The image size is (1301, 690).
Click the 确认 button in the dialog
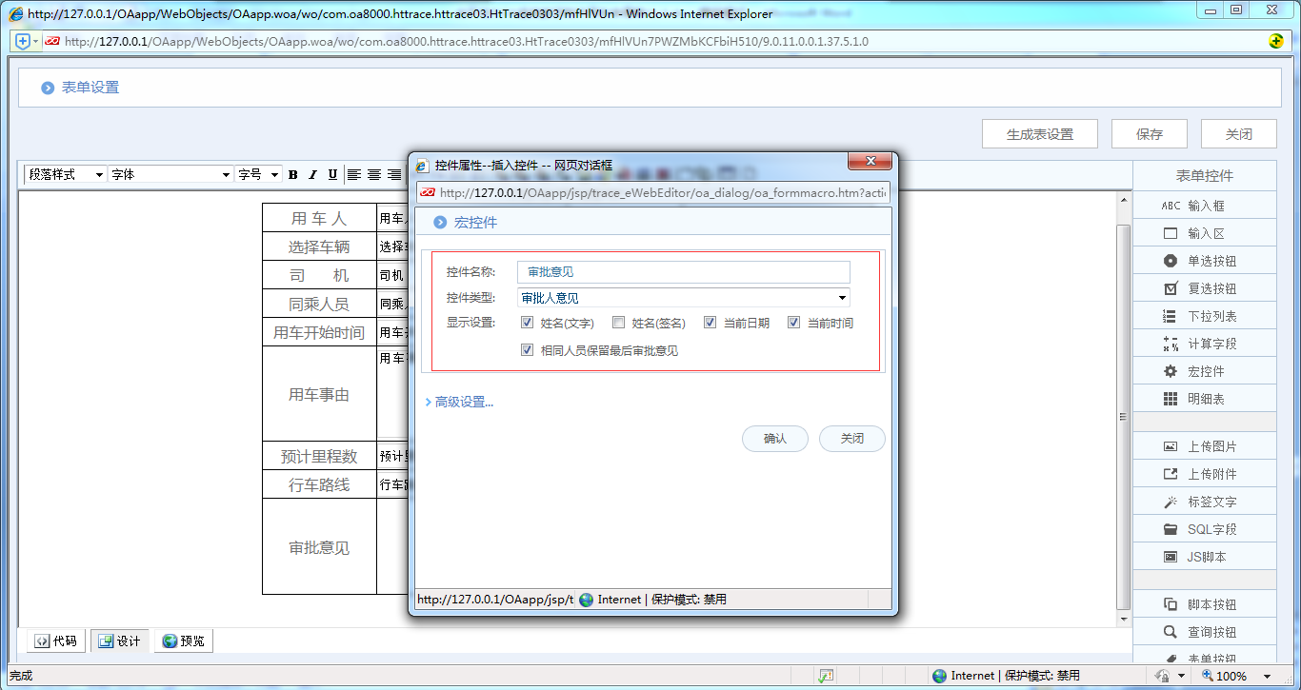(x=774, y=439)
